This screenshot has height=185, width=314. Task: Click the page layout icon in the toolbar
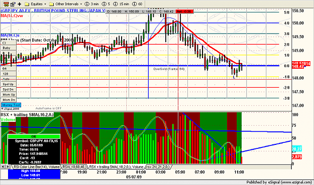(13, 4)
